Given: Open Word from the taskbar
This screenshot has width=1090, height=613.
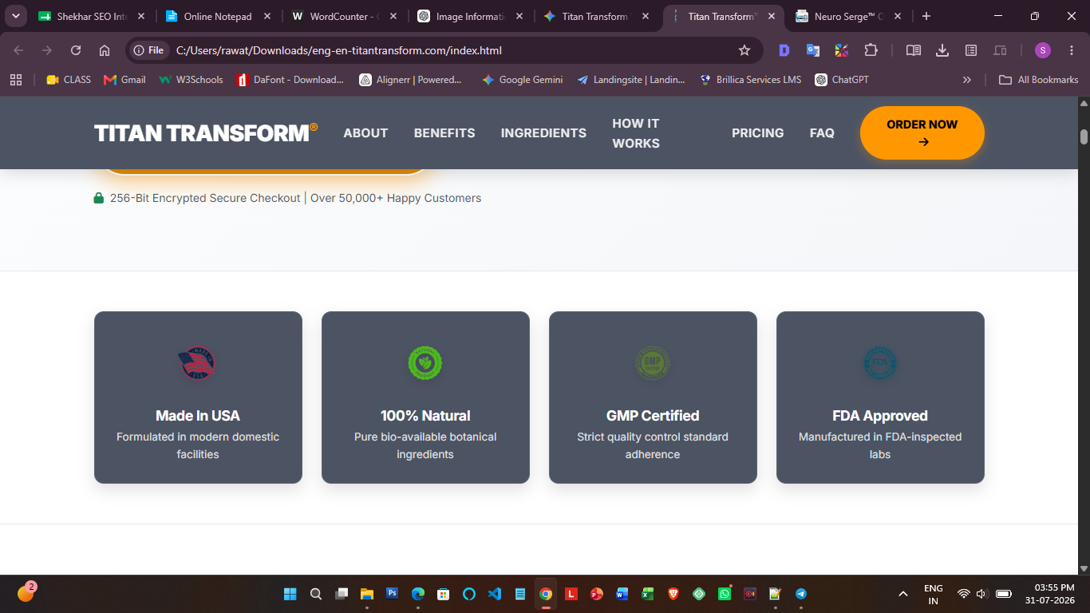Looking at the screenshot, I should coord(622,594).
